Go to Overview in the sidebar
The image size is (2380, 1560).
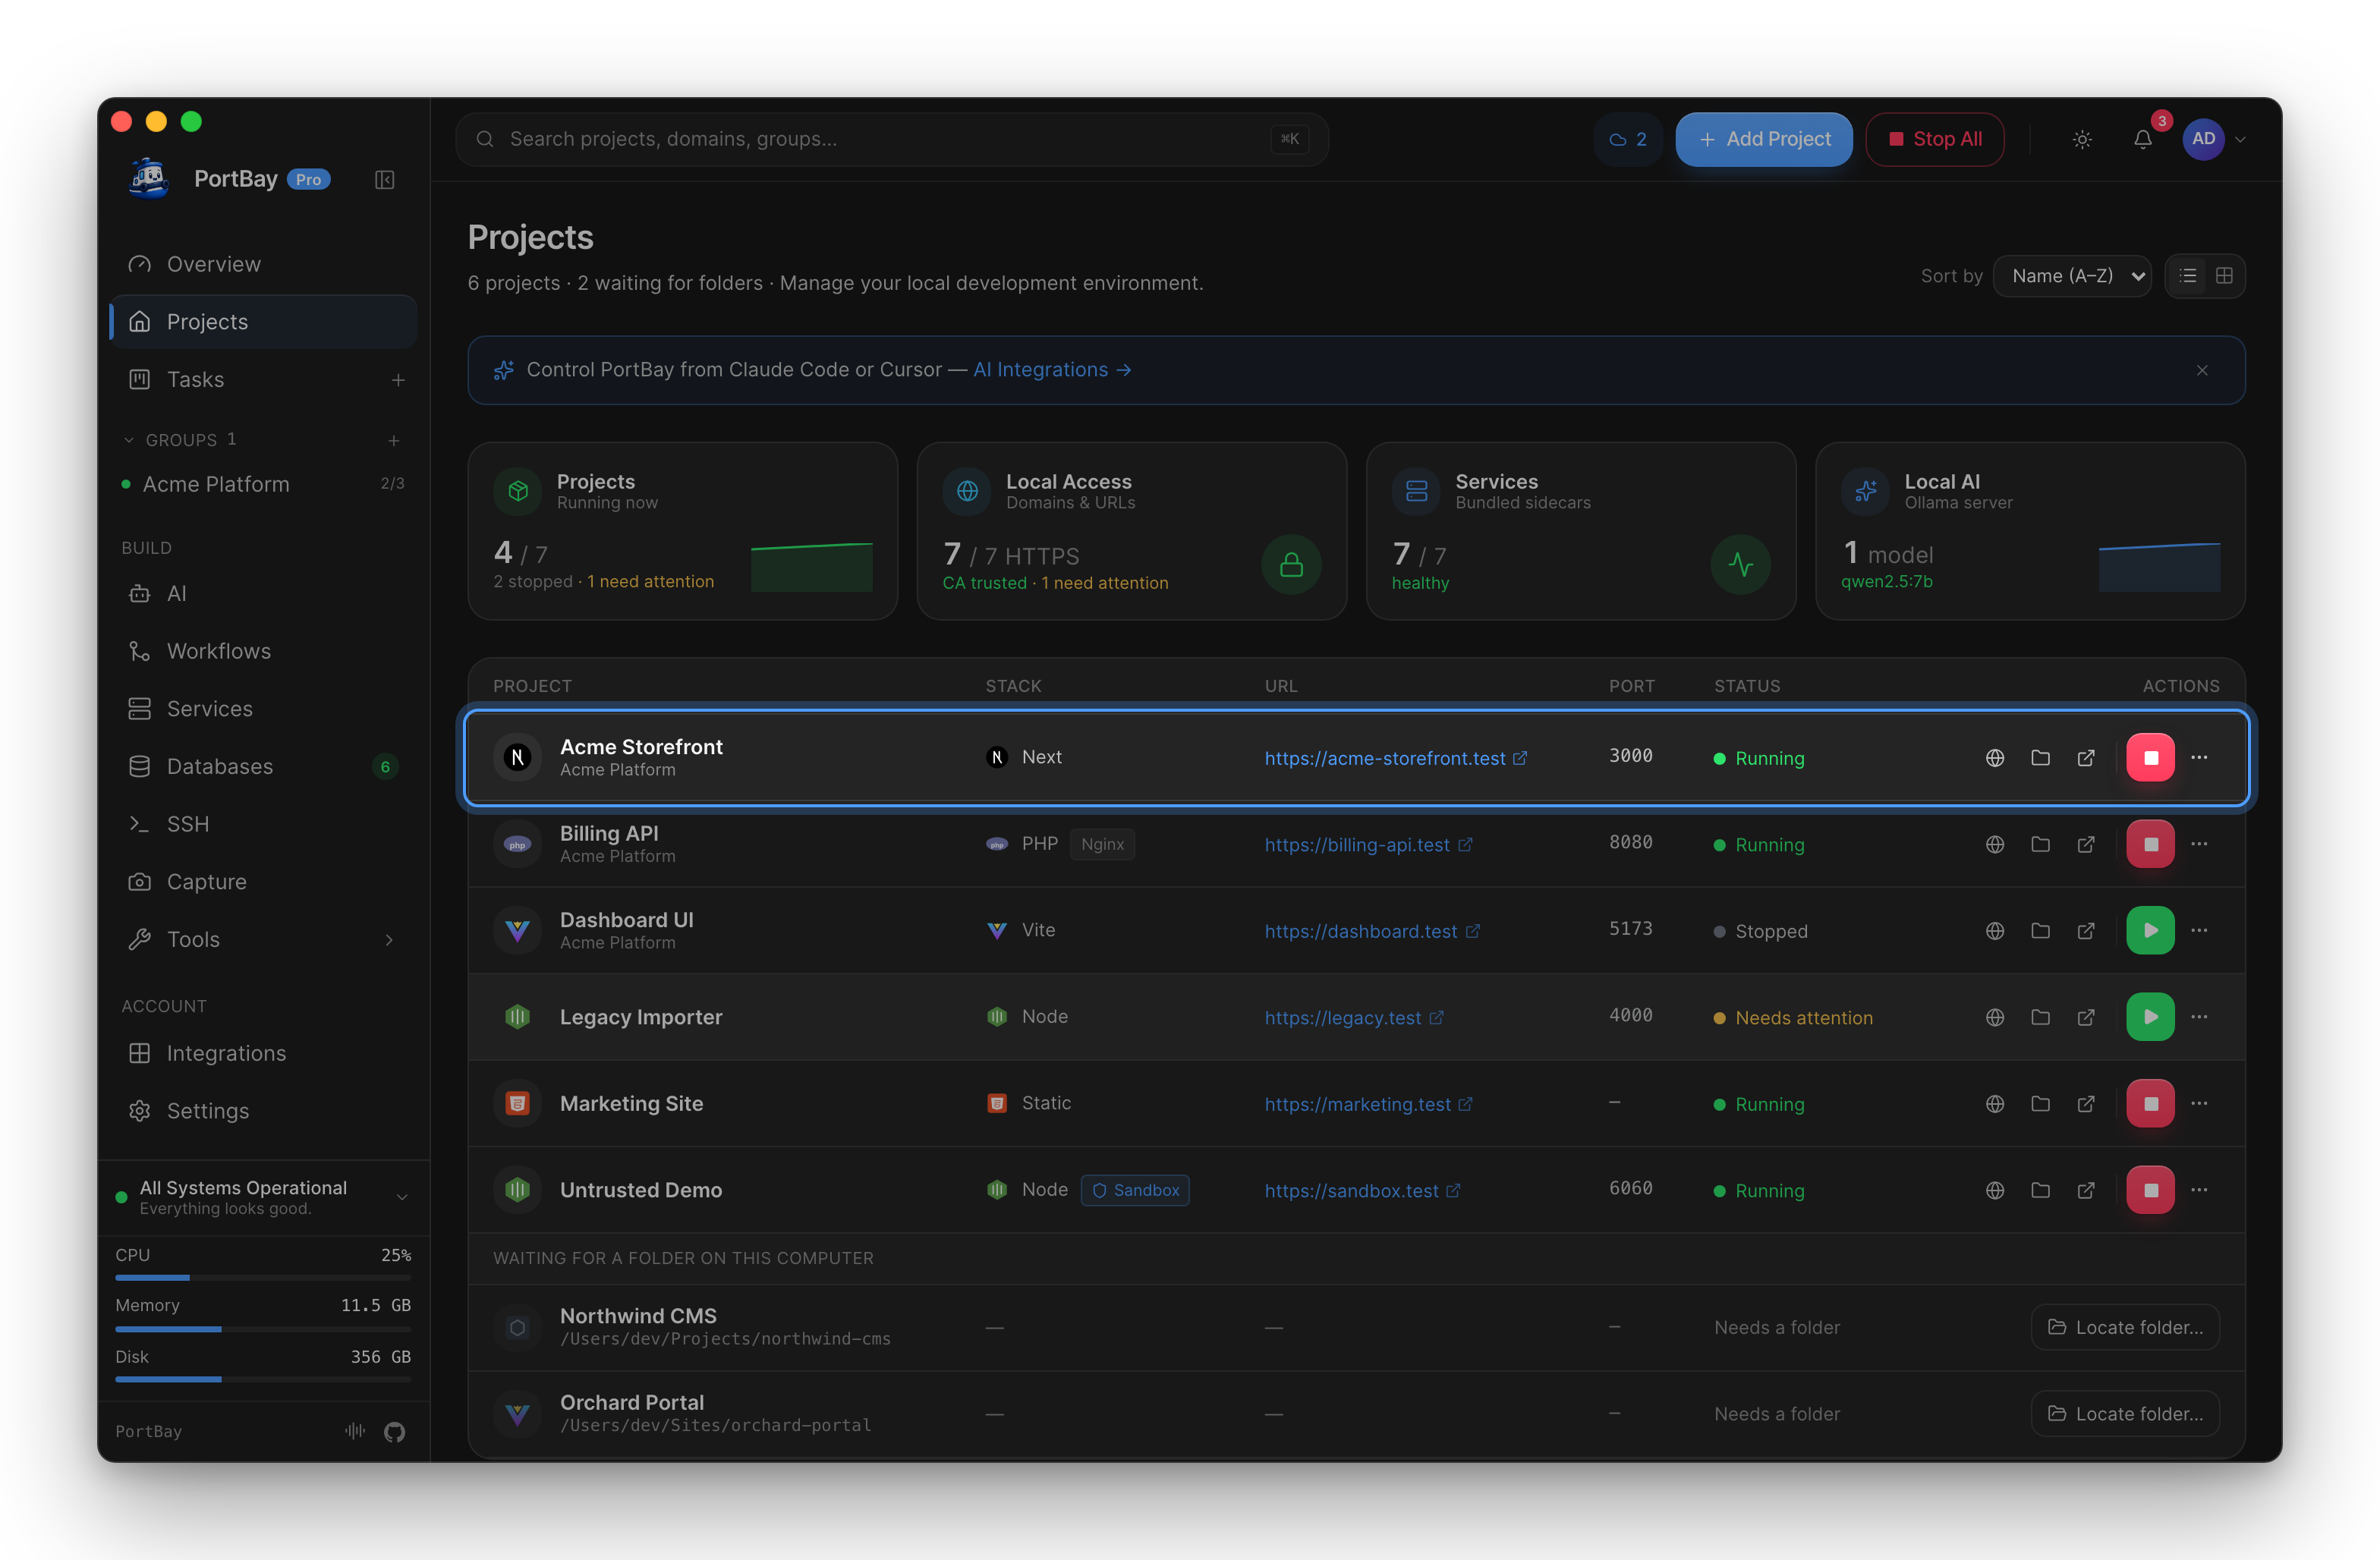point(263,264)
